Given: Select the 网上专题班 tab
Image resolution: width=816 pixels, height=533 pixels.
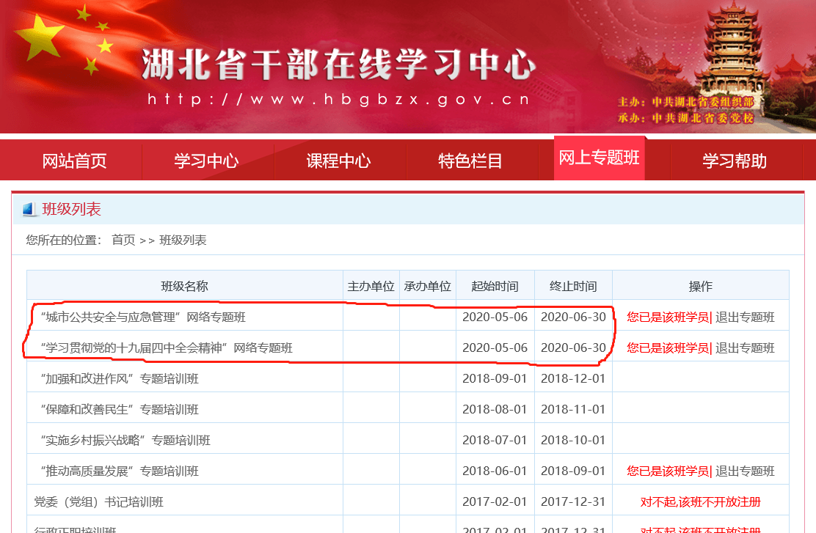Looking at the screenshot, I should pyautogui.click(x=599, y=159).
